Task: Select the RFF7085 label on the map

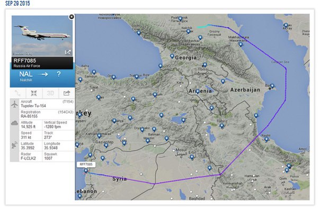Action: 86,164
